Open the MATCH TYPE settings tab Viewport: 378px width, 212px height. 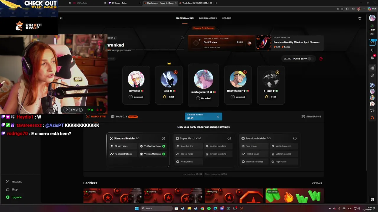(96, 117)
